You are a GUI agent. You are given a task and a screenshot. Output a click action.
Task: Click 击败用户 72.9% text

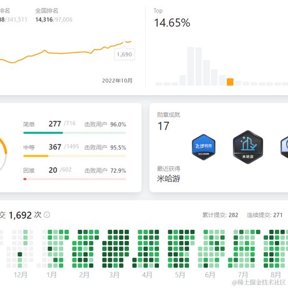[105, 171]
